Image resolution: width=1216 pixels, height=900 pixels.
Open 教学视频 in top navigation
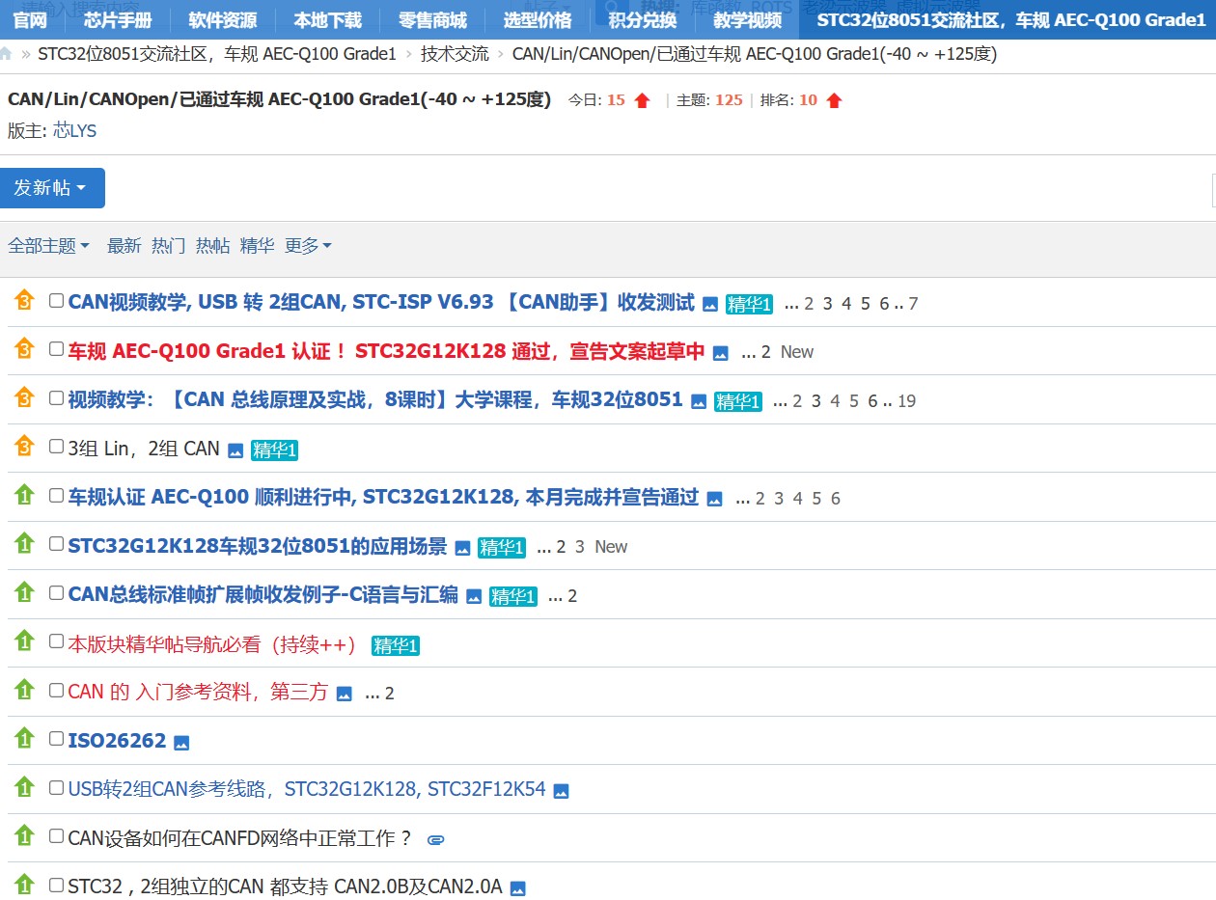[747, 19]
